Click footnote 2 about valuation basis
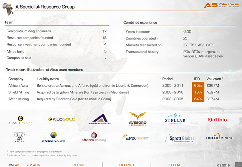The height and width of the screenshot is (167, 242). point(42,155)
